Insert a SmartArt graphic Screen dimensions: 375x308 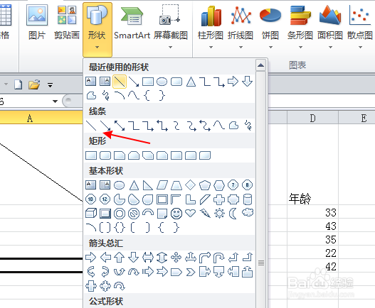click(132, 23)
